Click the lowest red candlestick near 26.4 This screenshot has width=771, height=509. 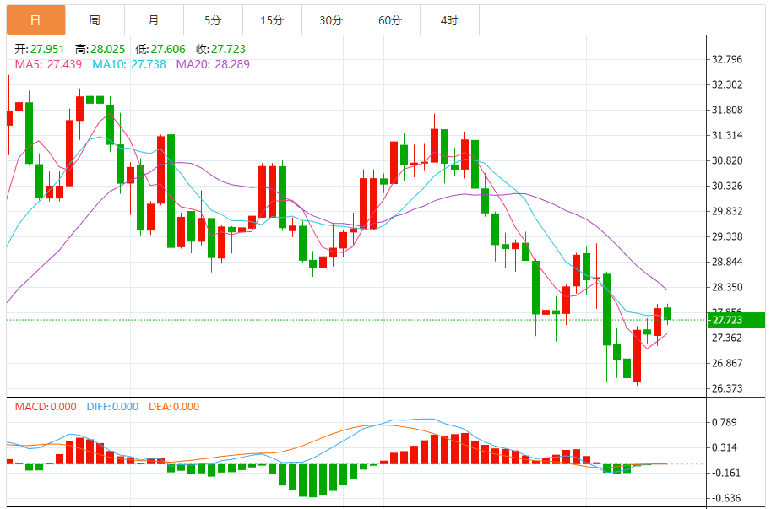[x=638, y=355]
